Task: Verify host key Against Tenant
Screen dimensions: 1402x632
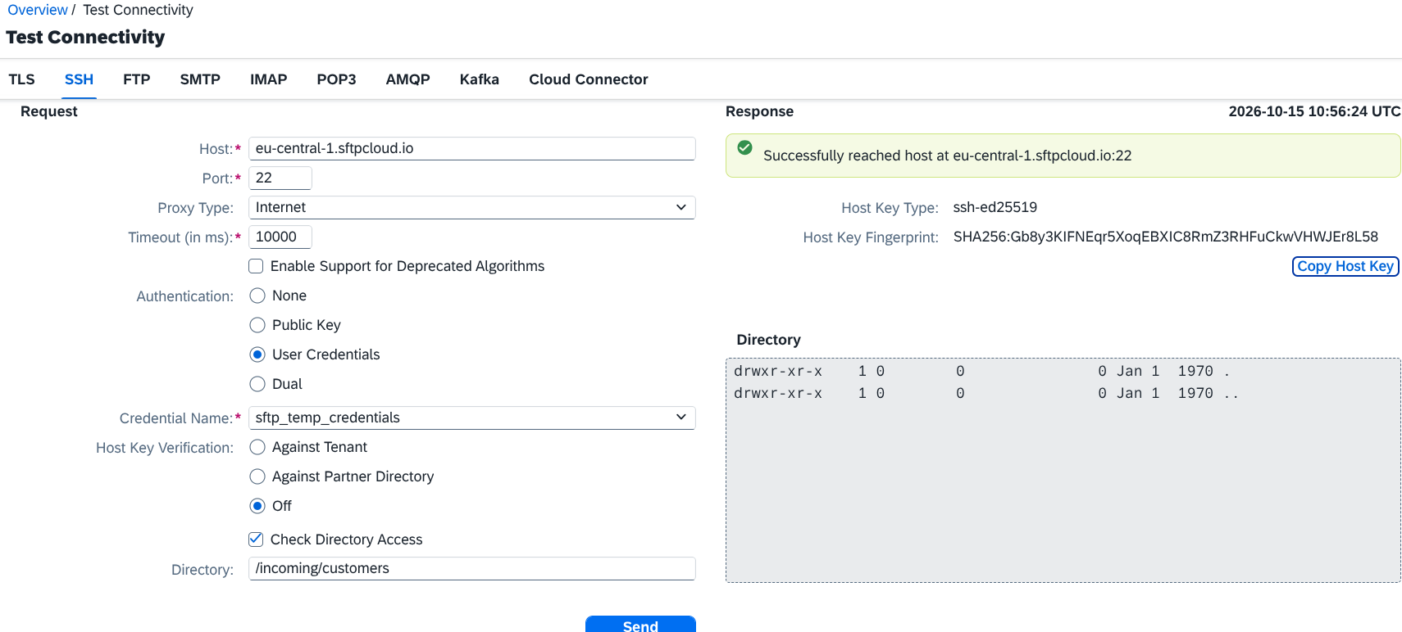Action: pos(257,447)
